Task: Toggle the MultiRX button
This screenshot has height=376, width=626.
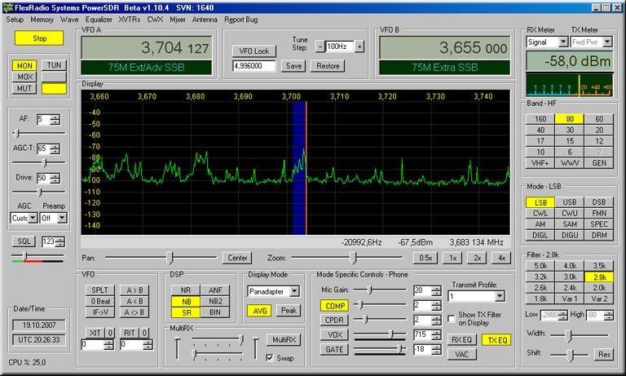Action: (x=284, y=339)
